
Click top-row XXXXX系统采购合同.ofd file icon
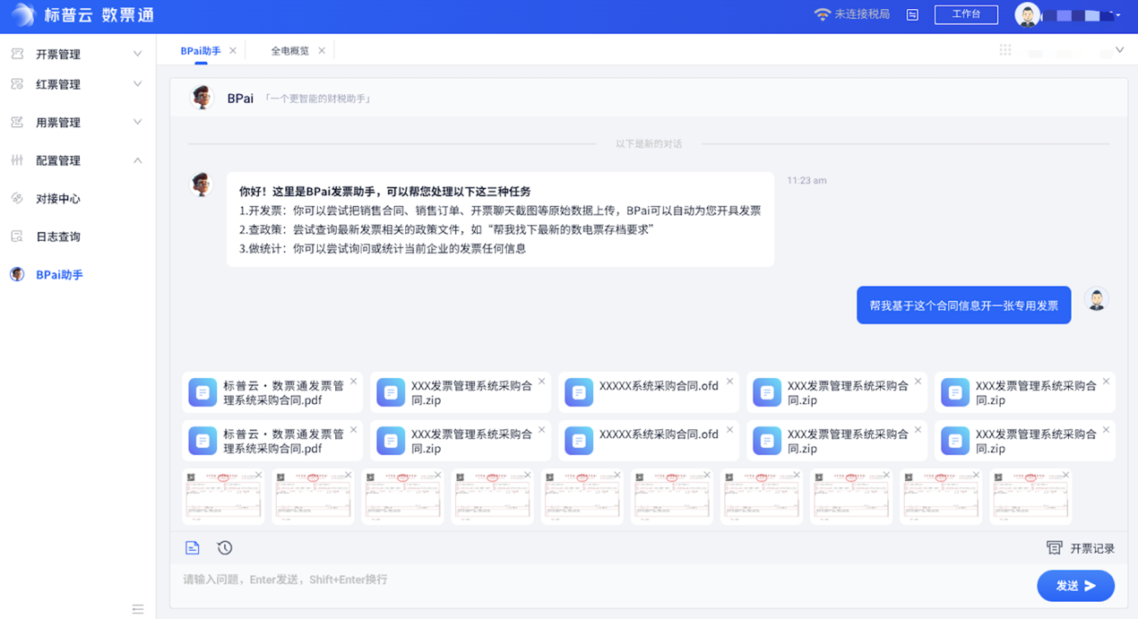click(x=579, y=392)
